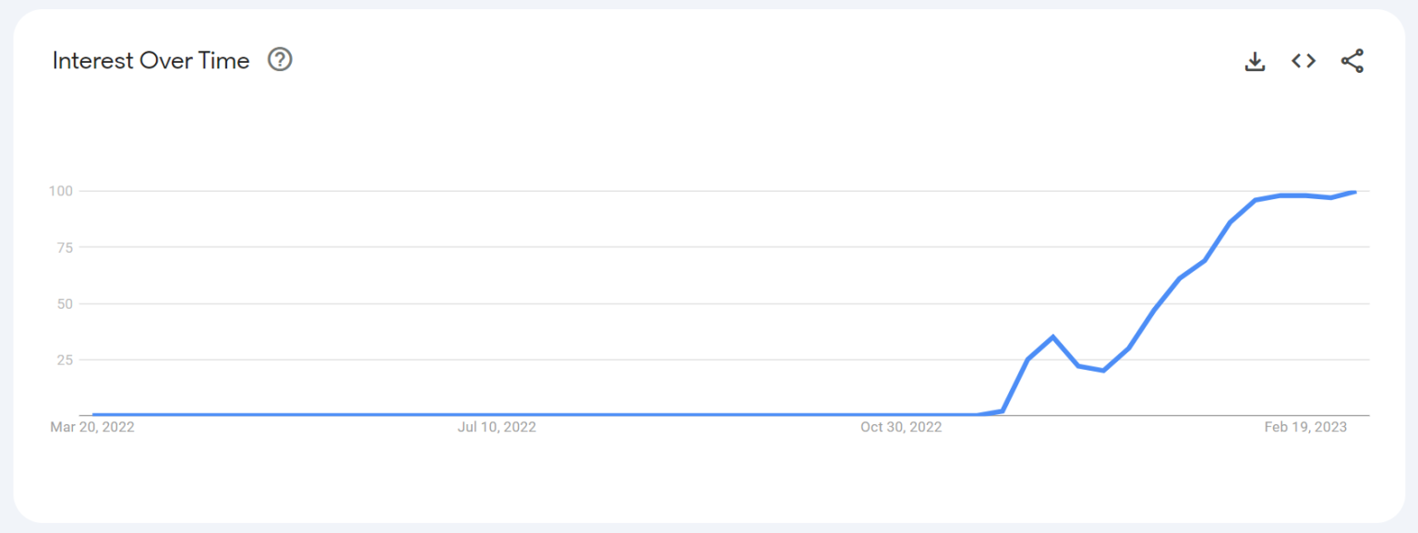Select the Feb 19, 2023 date label
Screen dimensions: 1418x533
pyautogui.click(x=1305, y=427)
